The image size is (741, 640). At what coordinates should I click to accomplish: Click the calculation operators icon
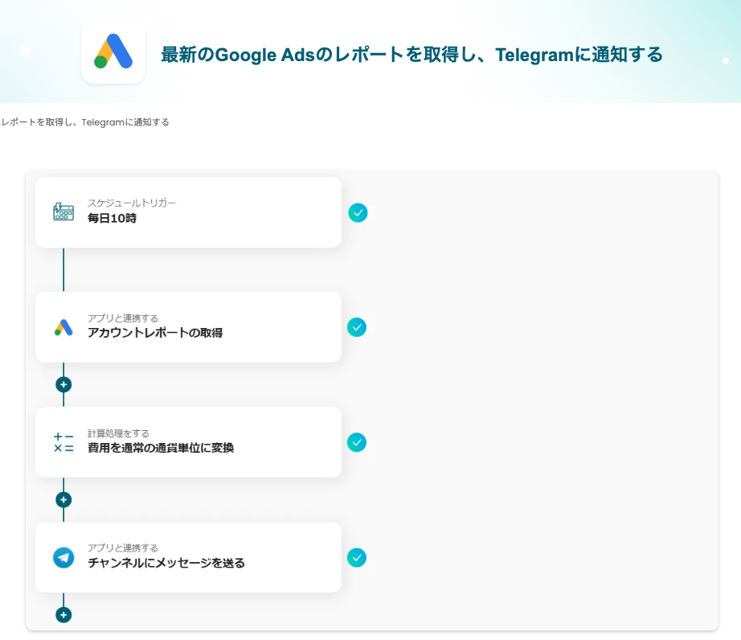(x=63, y=442)
